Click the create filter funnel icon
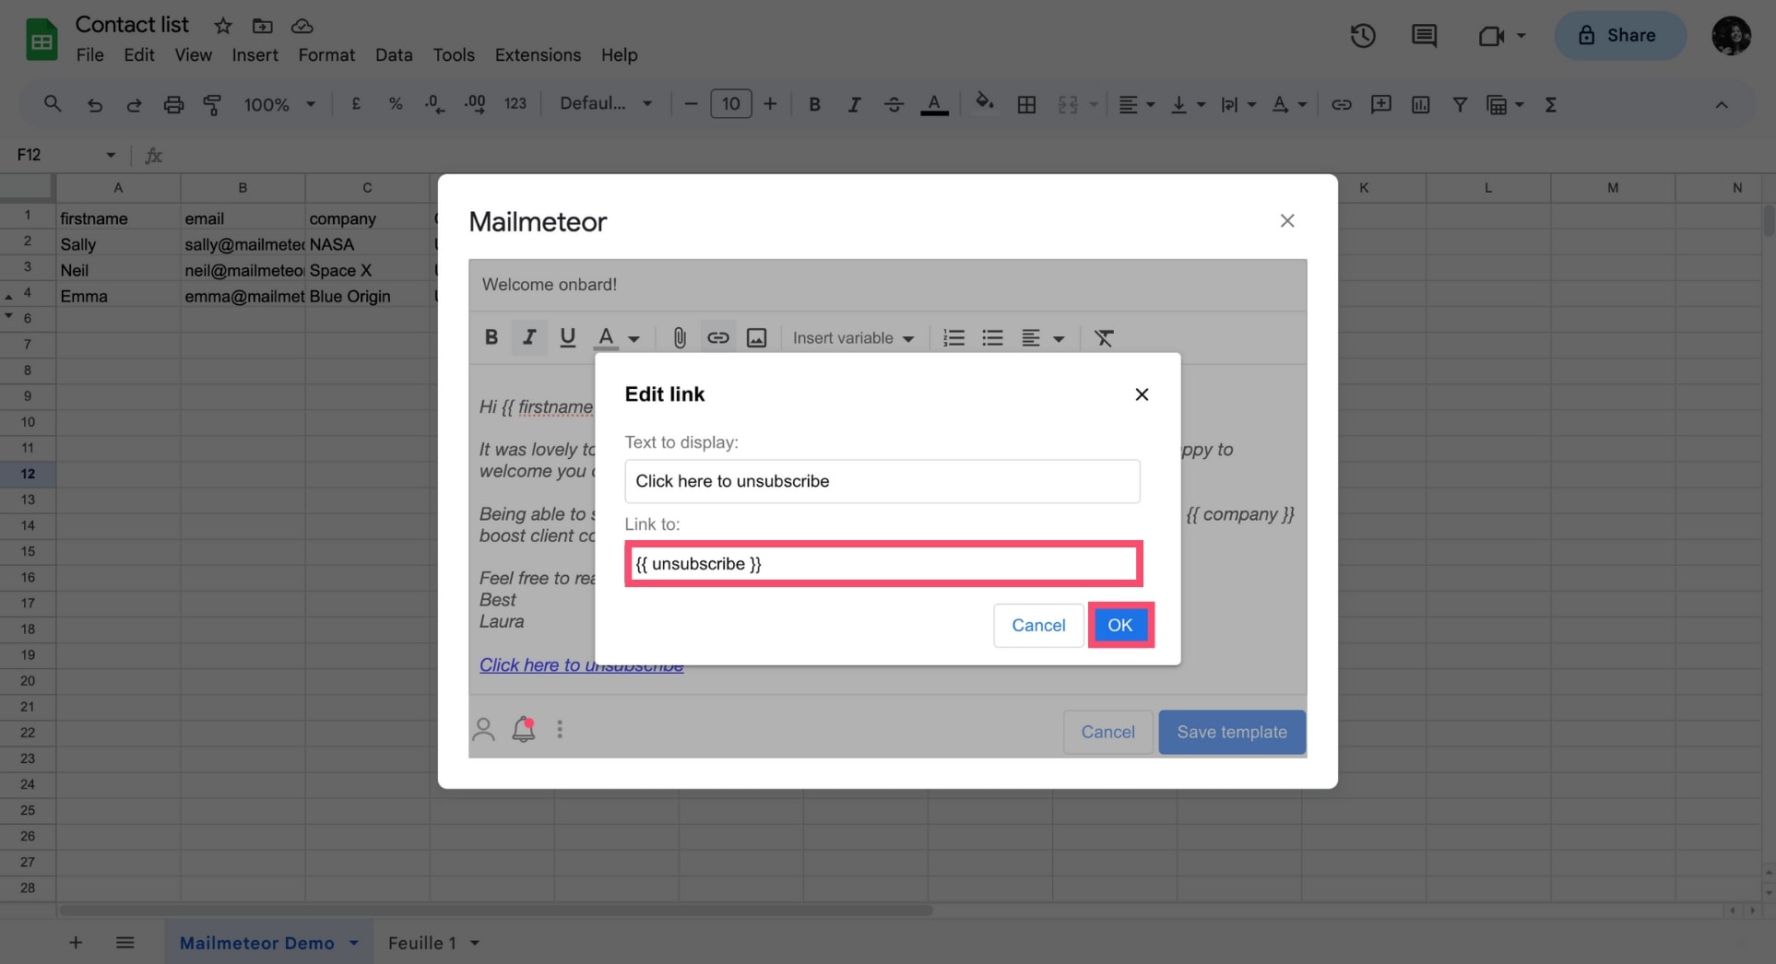The width and height of the screenshot is (1776, 964). pyautogui.click(x=1460, y=104)
